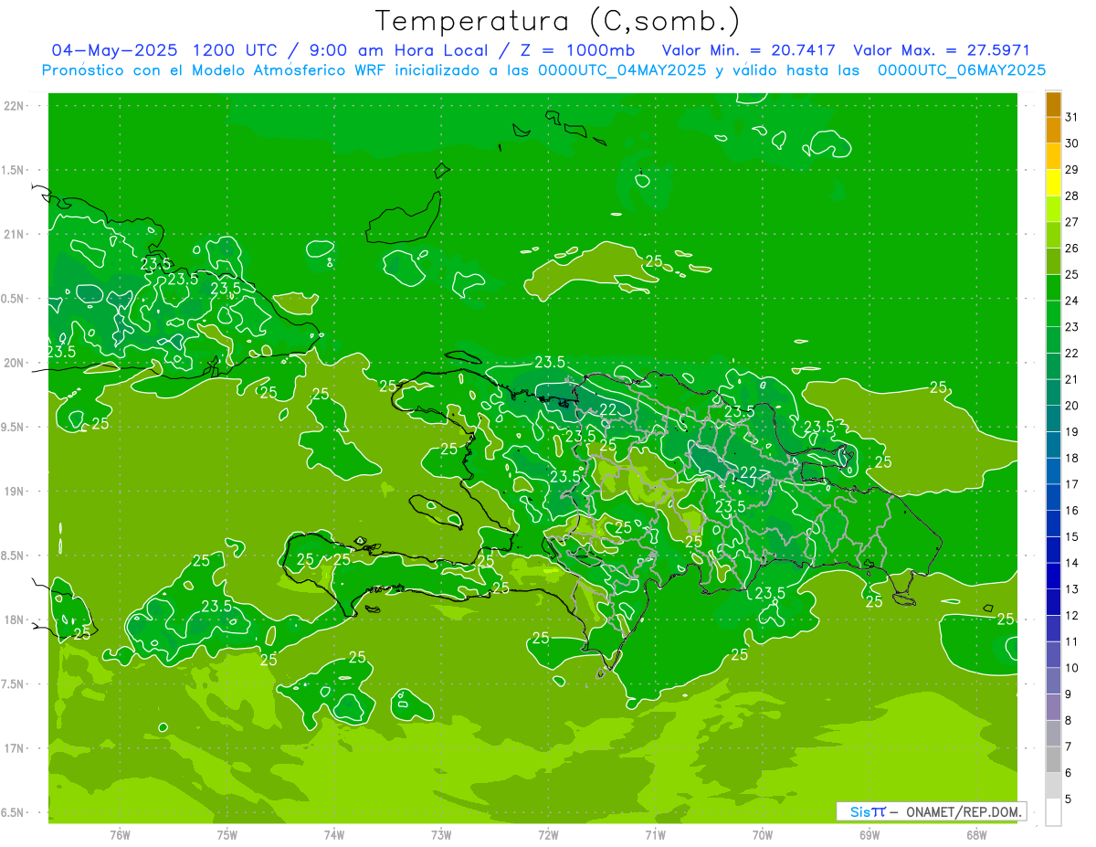Click the '28' value on color scale
Viewport: 1096px width, 847px height.
point(1071,196)
